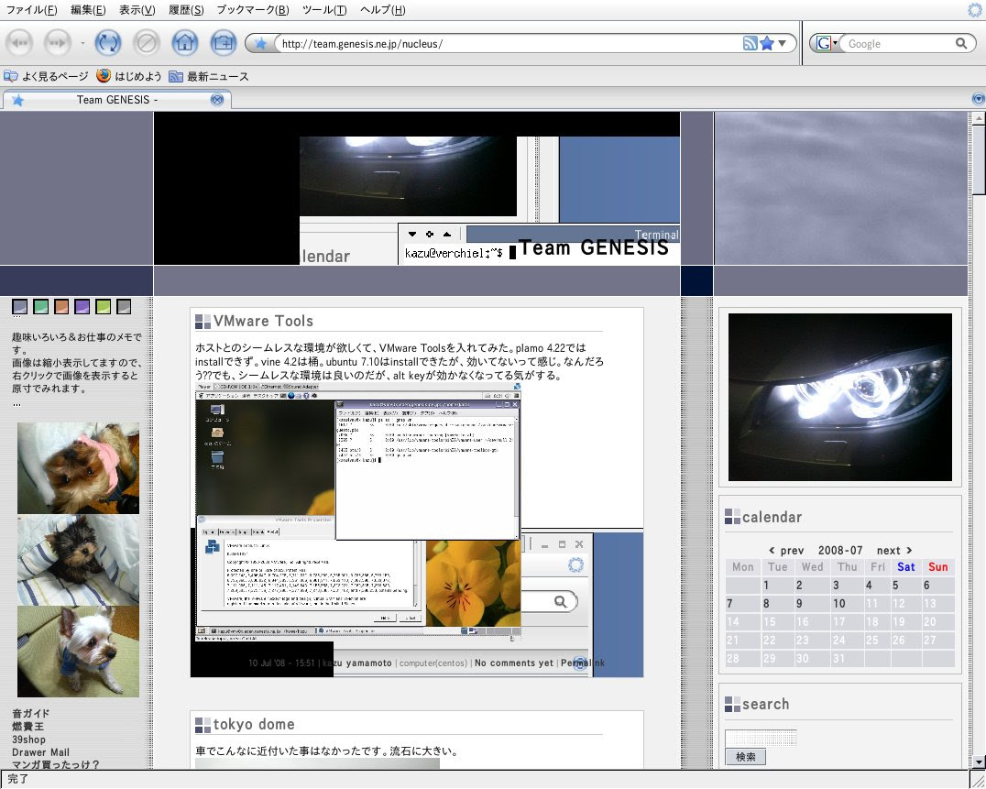Open the ツール(T) menu

(x=324, y=10)
